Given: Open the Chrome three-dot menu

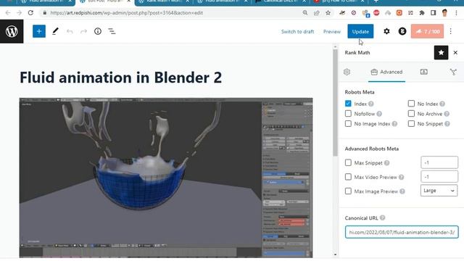Looking at the screenshot, I should (456, 13).
